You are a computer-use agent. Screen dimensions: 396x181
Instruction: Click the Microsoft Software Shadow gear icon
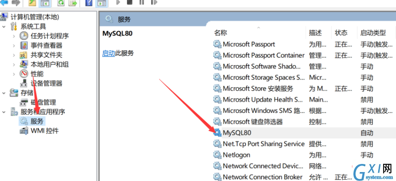(217, 66)
